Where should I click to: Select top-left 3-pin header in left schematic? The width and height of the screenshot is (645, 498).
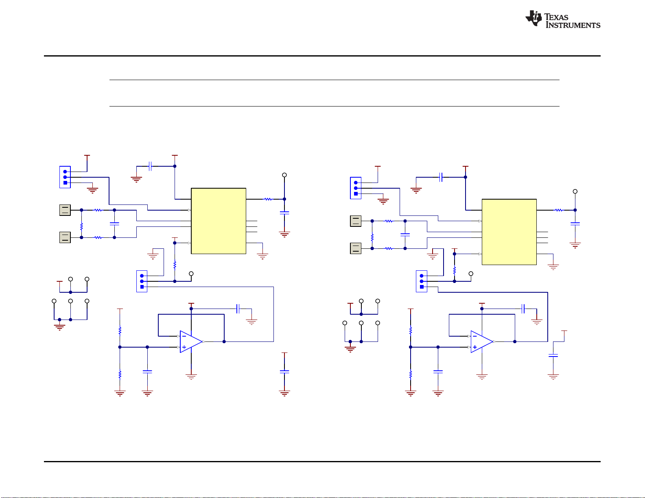[65, 177]
